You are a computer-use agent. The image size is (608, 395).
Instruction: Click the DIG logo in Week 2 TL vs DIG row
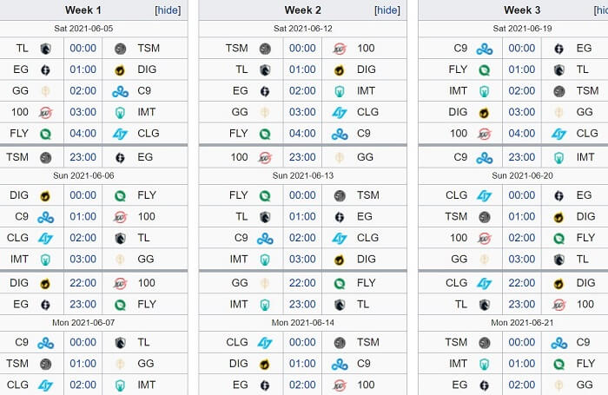[x=340, y=70]
